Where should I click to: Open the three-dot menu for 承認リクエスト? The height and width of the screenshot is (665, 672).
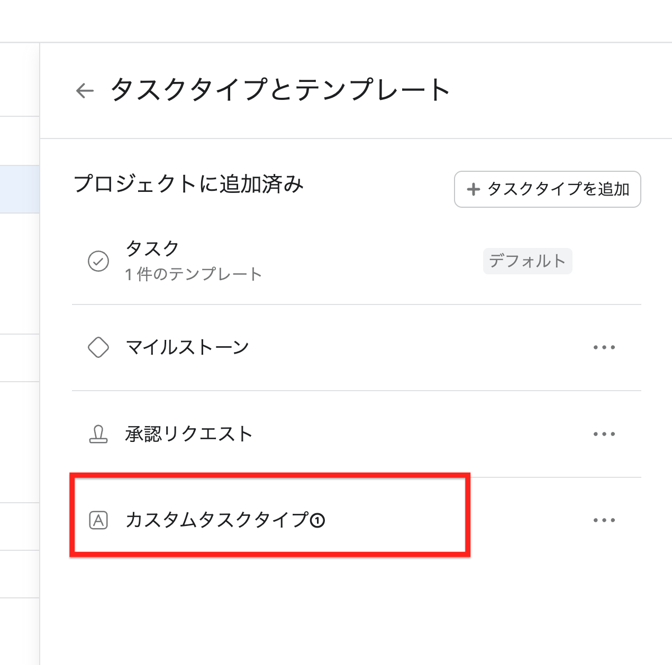coord(604,434)
